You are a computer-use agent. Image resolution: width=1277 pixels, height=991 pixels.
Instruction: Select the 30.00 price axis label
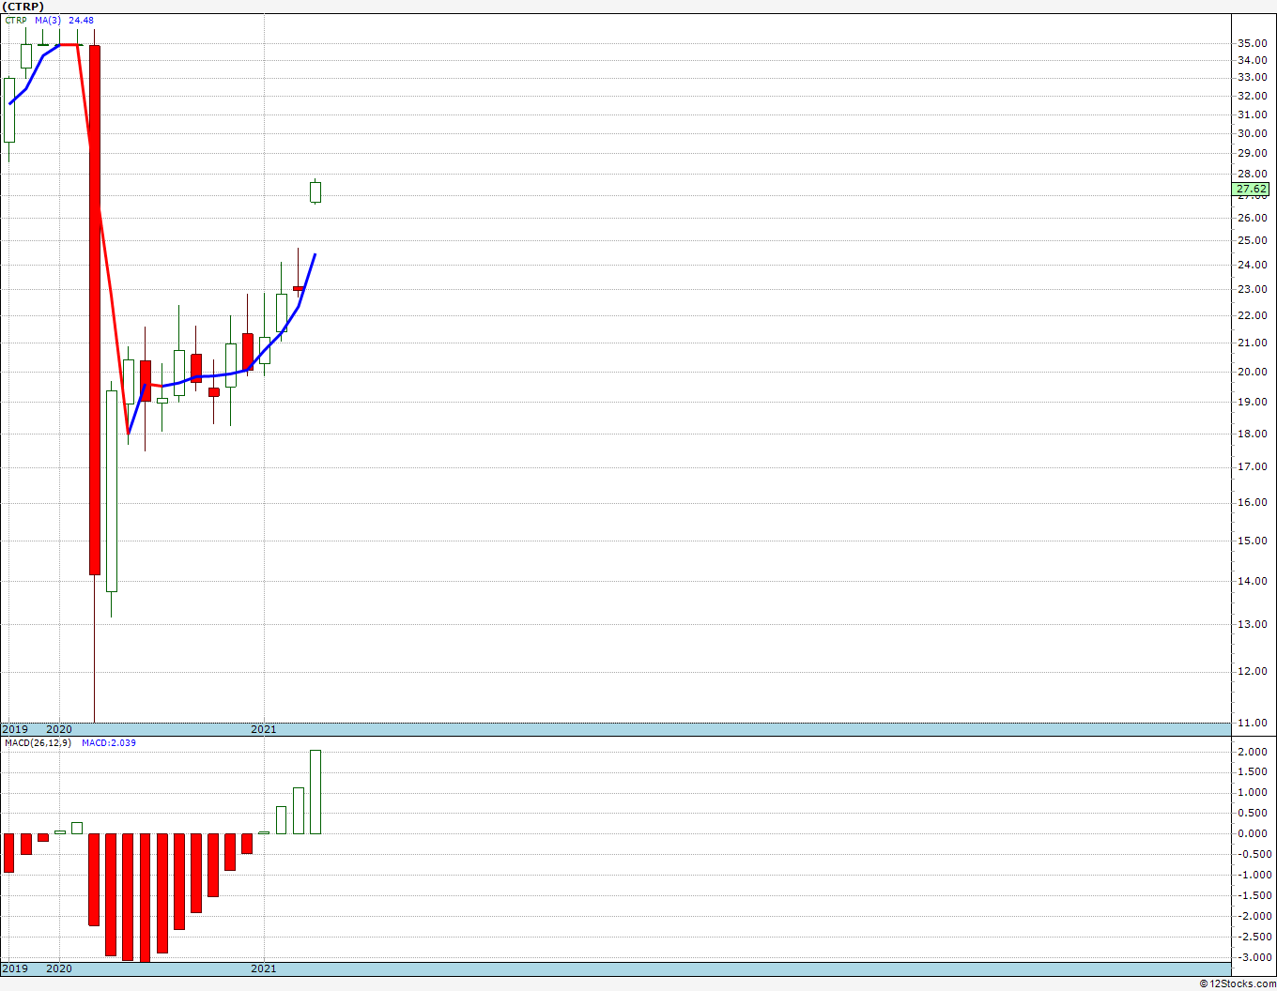tap(1252, 133)
